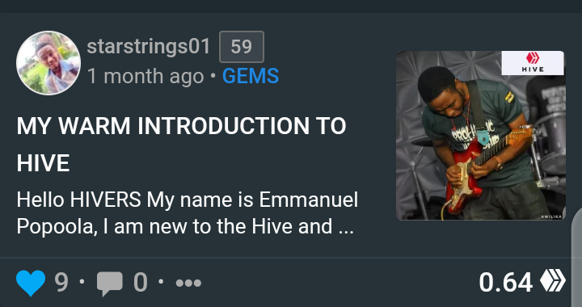Click the 0 comments count
This screenshot has width=582, height=307.
pos(141,283)
